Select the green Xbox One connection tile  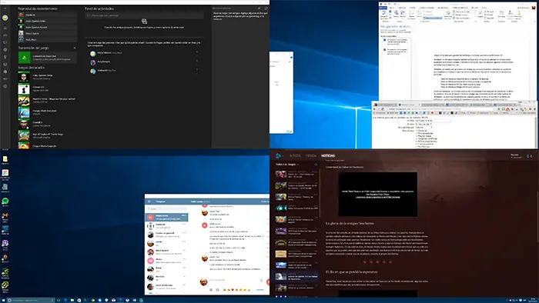(24, 58)
